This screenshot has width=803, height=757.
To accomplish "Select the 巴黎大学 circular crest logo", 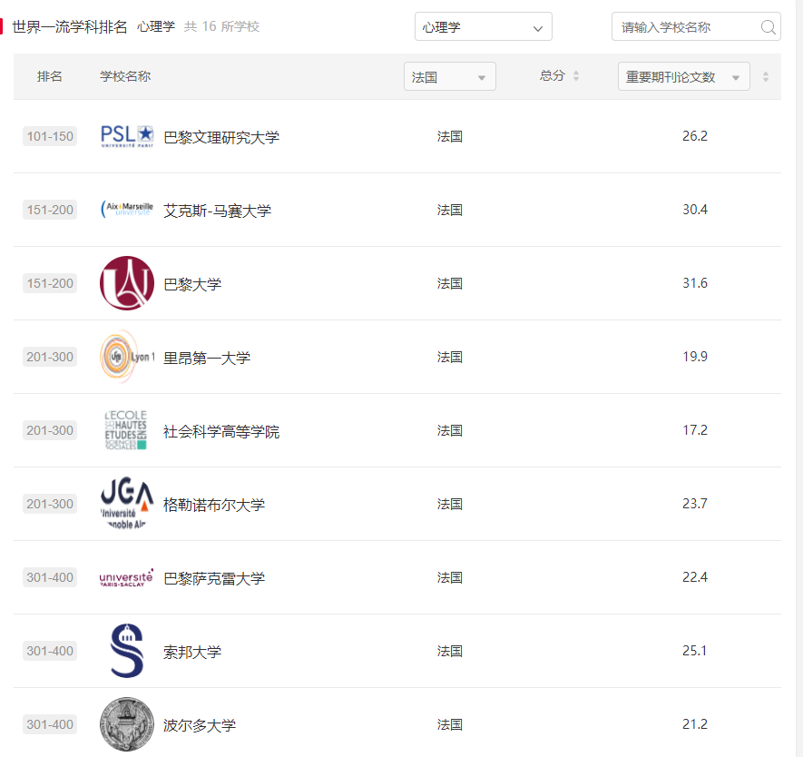I will (126, 282).
